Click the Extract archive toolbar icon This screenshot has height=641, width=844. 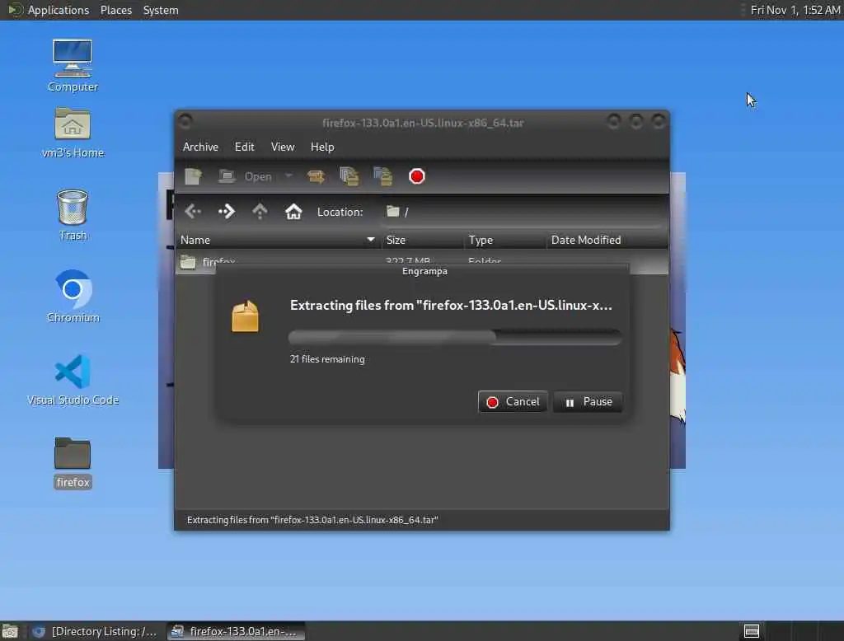316,176
